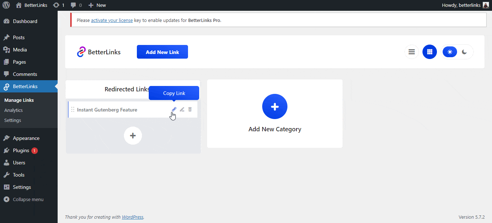Open the BetterLinks site home link
The image size is (492, 223).
[32, 5]
